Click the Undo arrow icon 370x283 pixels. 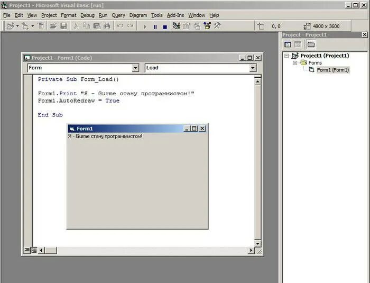[120, 26]
